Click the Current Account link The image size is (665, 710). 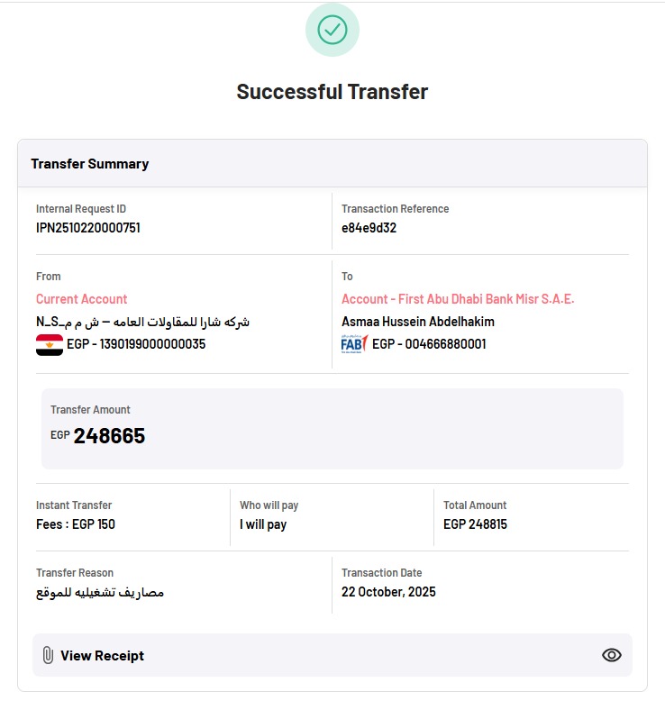(x=81, y=299)
